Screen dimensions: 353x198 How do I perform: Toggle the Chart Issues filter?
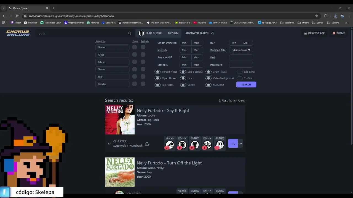208,72
